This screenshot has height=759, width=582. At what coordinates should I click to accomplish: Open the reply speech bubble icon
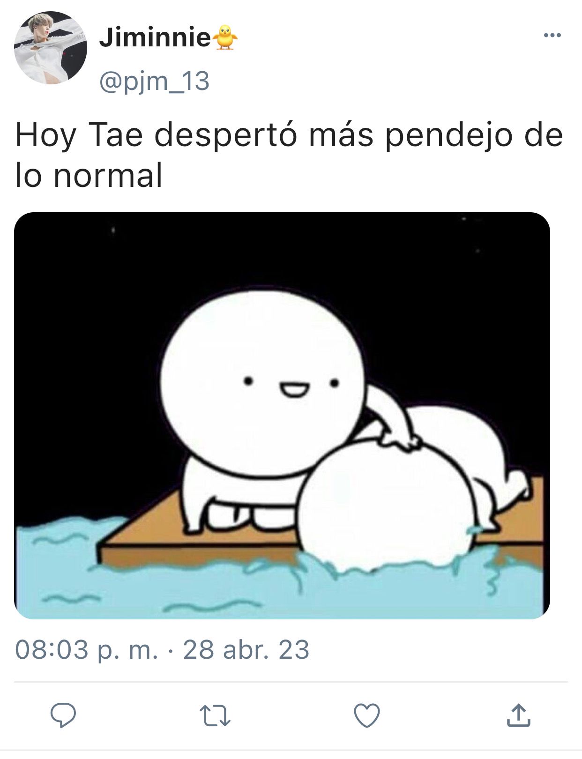click(63, 715)
